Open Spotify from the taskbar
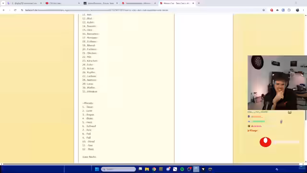Image resolution: width=307 pixels, height=173 pixels. pyautogui.click(x=182, y=169)
